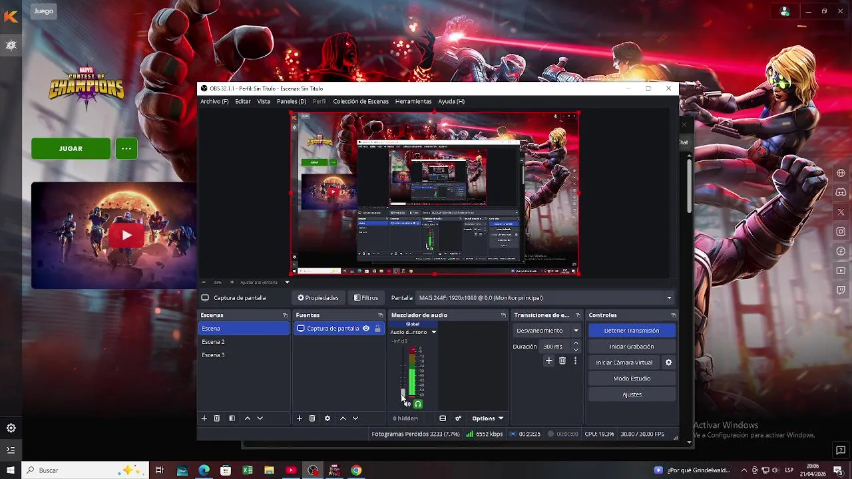Show hidden tray icons chevron in taskbar
Image resolution: width=852 pixels, height=479 pixels.
click(x=744, y=470)
